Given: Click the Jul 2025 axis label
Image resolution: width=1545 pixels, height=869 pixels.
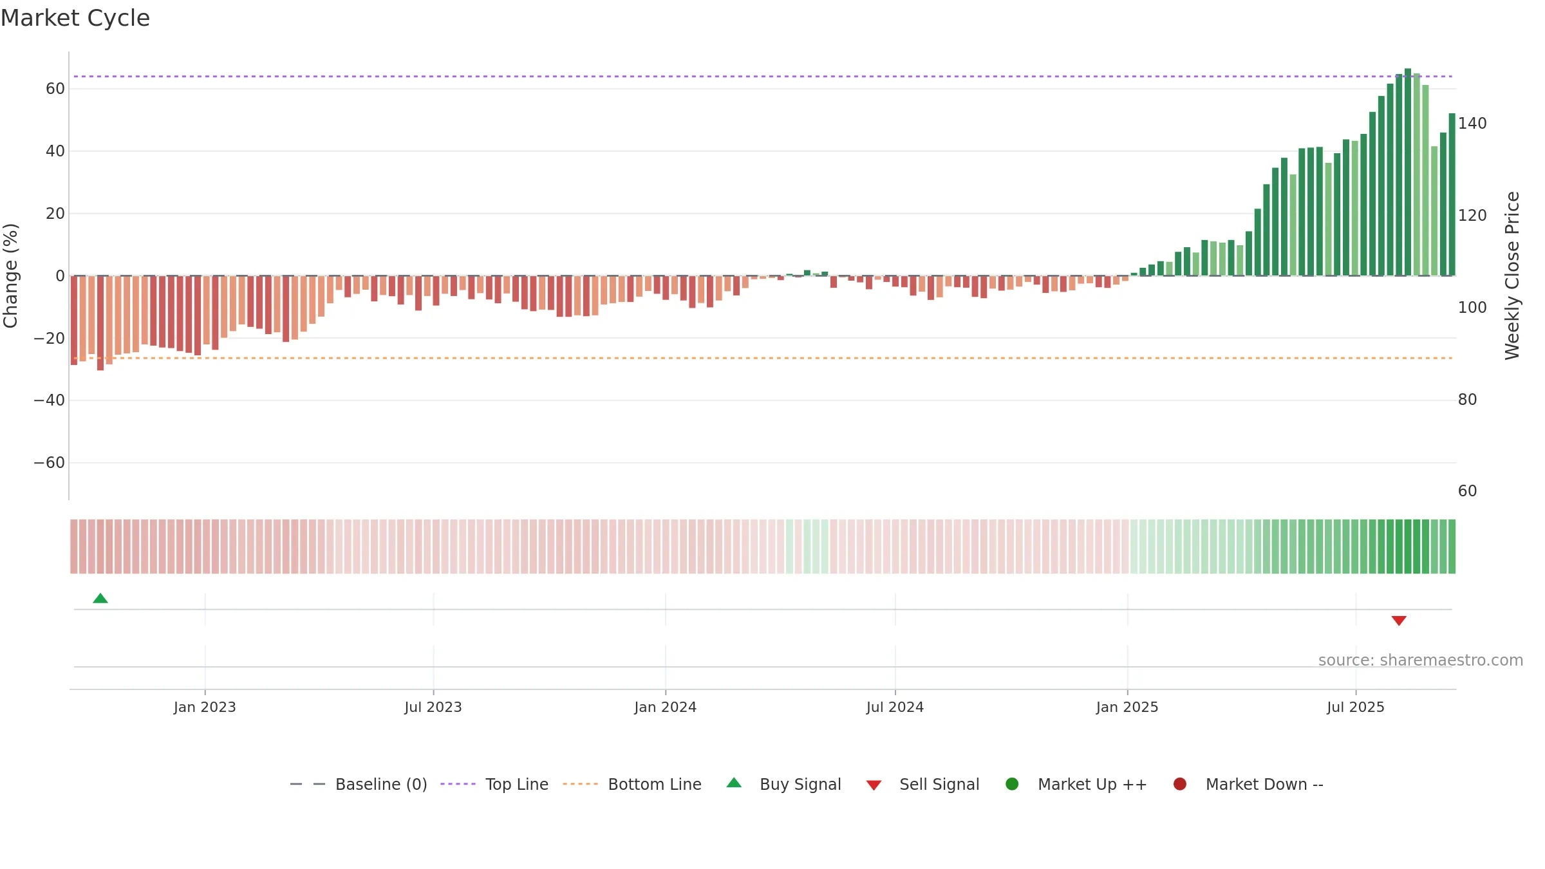Looking at the screenshot, I should (x=1356, y=707).
